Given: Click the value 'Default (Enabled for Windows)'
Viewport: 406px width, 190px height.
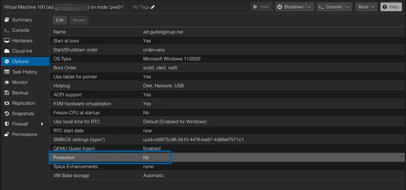Looking at the screenshot, I should [175, 121].
